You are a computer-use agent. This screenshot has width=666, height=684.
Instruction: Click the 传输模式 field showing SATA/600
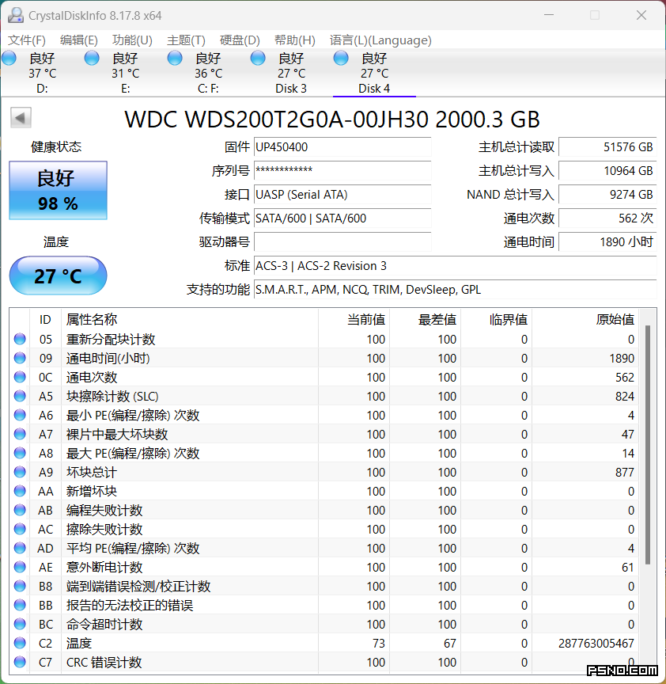pyautogui.click(x=342, y=218)
